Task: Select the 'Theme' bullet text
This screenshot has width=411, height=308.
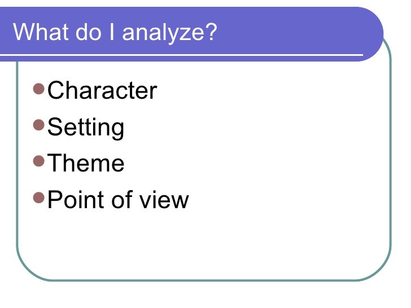Action: 86,164
